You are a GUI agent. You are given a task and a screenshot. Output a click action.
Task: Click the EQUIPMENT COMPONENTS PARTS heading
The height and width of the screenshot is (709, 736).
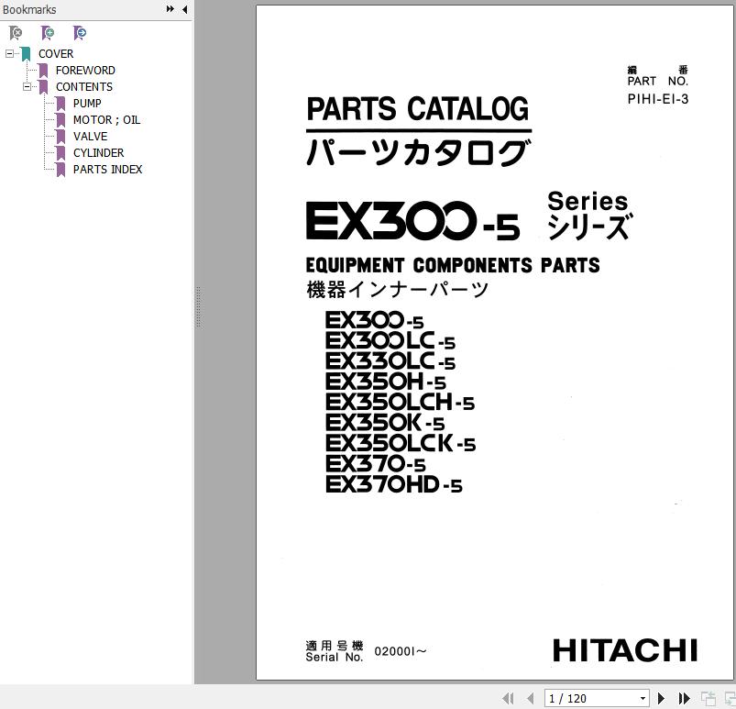click(x=453, y=265)
